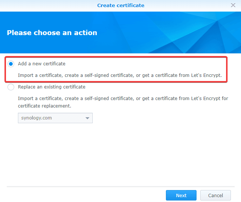Click the synology.com text in the combo box
This screenshot has height=202, width=241.
coord(37,118)
